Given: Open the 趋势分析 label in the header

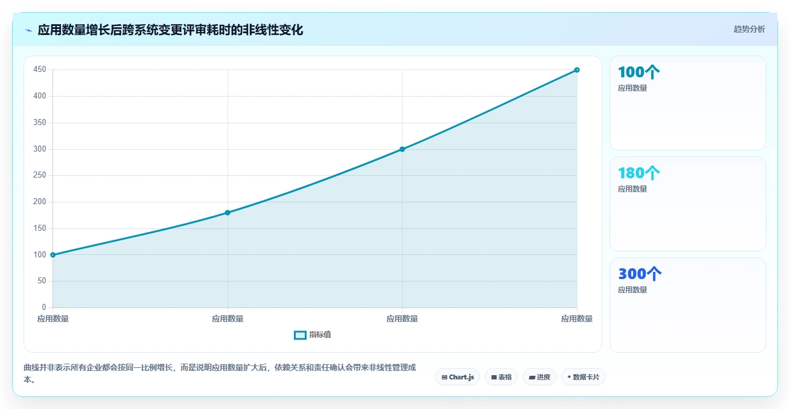Looking at the screenshot, I should (750, 29).
